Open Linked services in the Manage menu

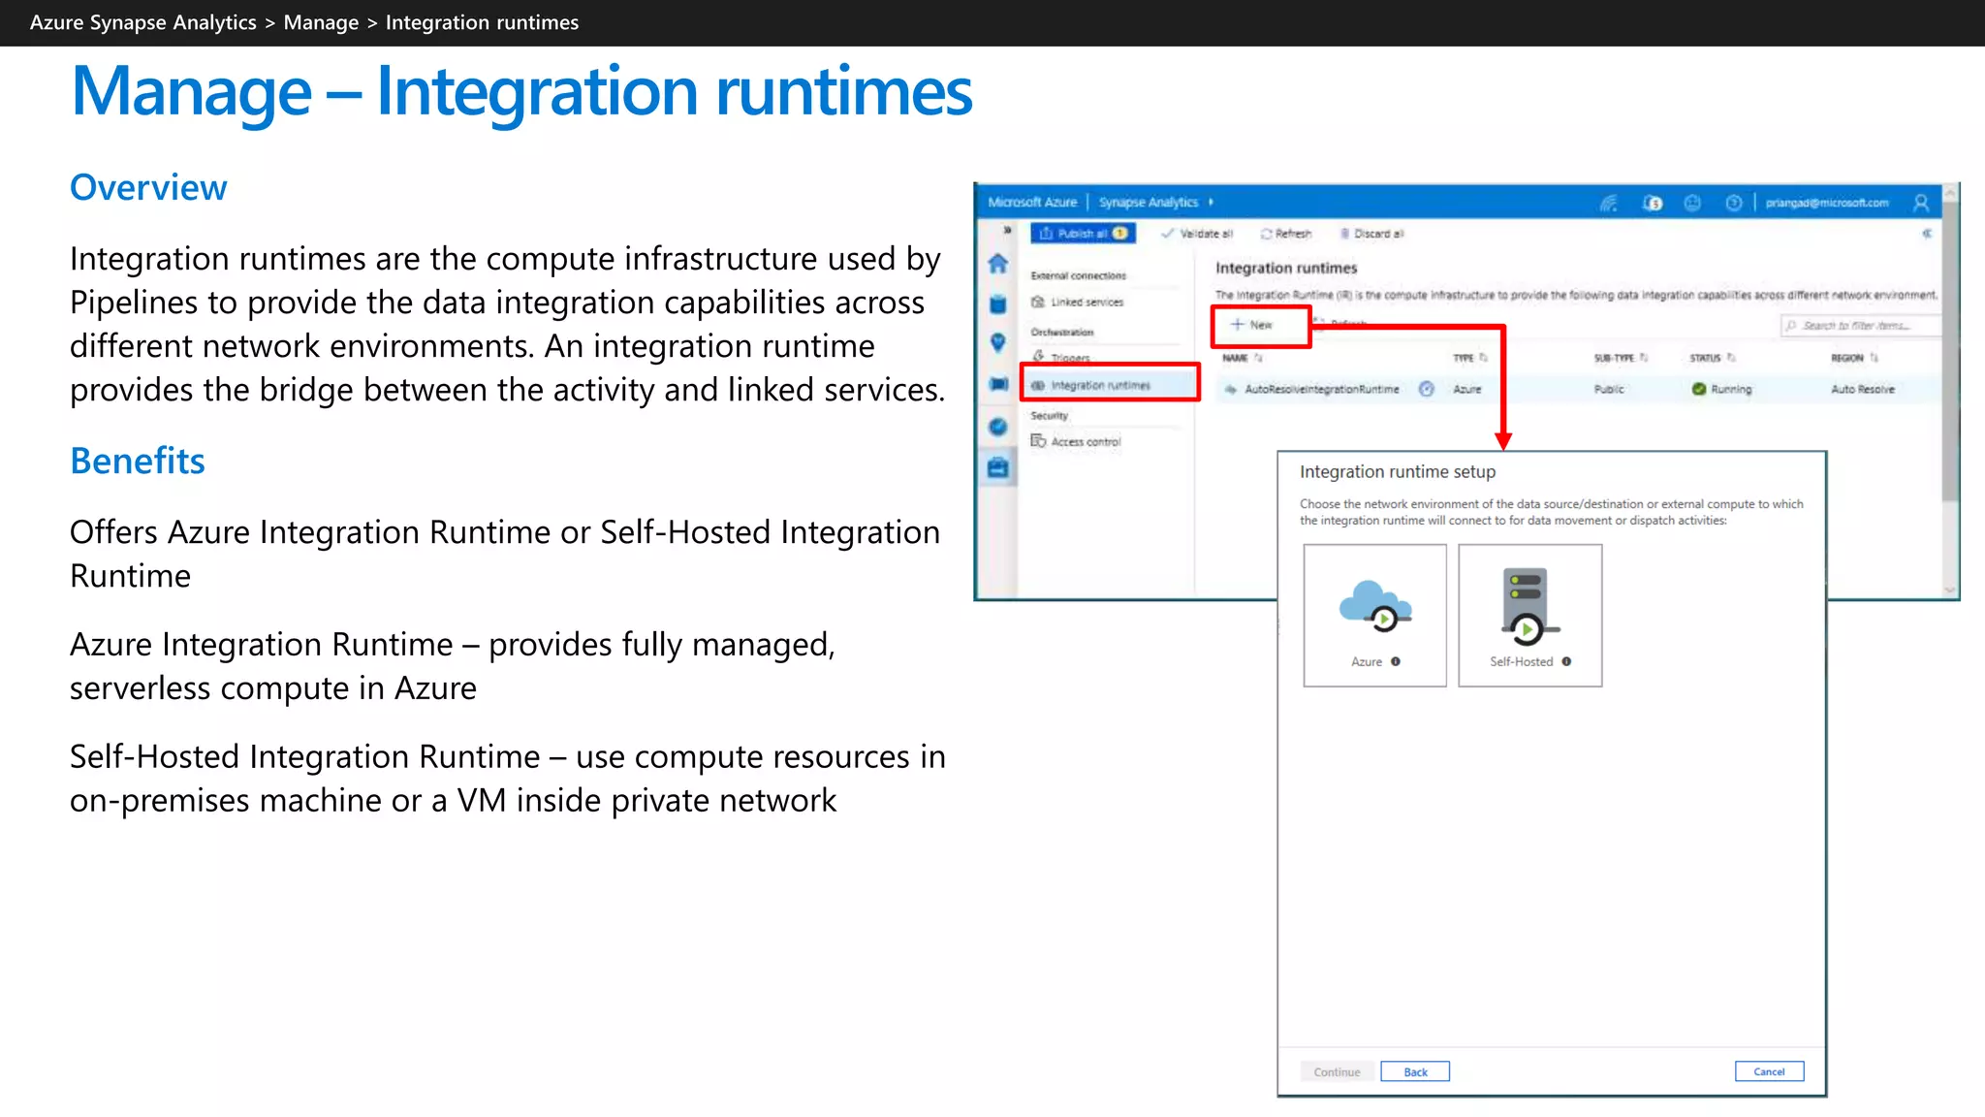click(x=1077, y=303)
